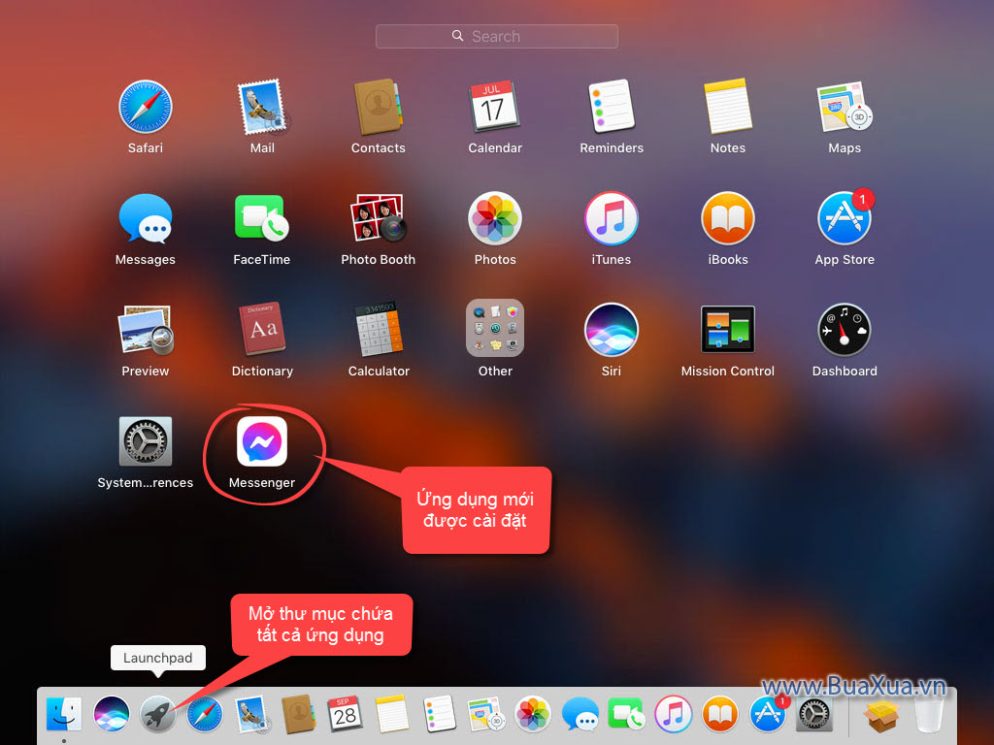Open Messages bubble in the Dock

[580, 714]
